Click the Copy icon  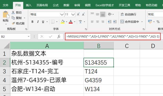13,18
